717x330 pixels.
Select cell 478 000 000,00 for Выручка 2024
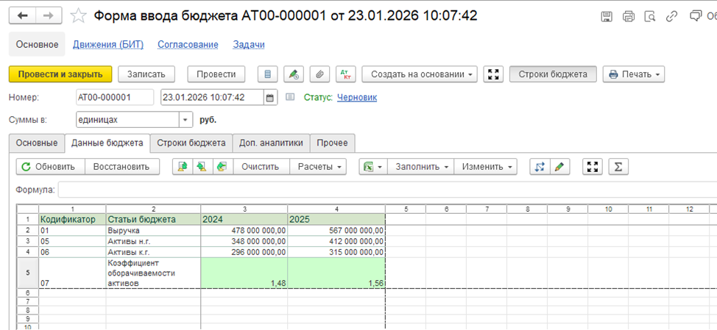click(244, 229)
